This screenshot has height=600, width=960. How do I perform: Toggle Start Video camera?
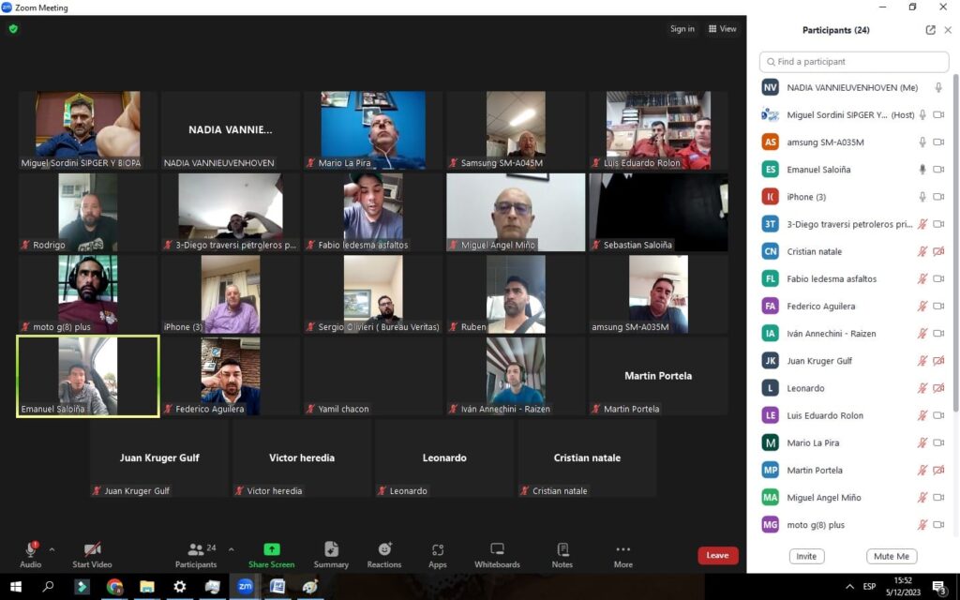click(92, 554)
